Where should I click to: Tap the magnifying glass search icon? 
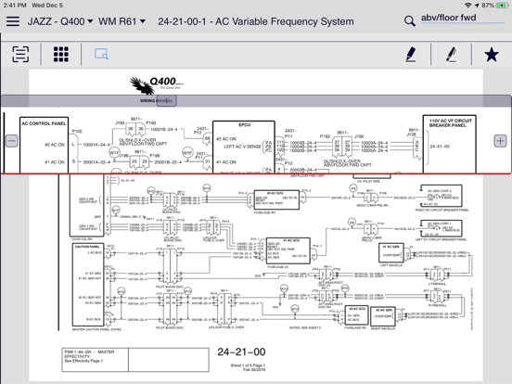pos(409,21)
